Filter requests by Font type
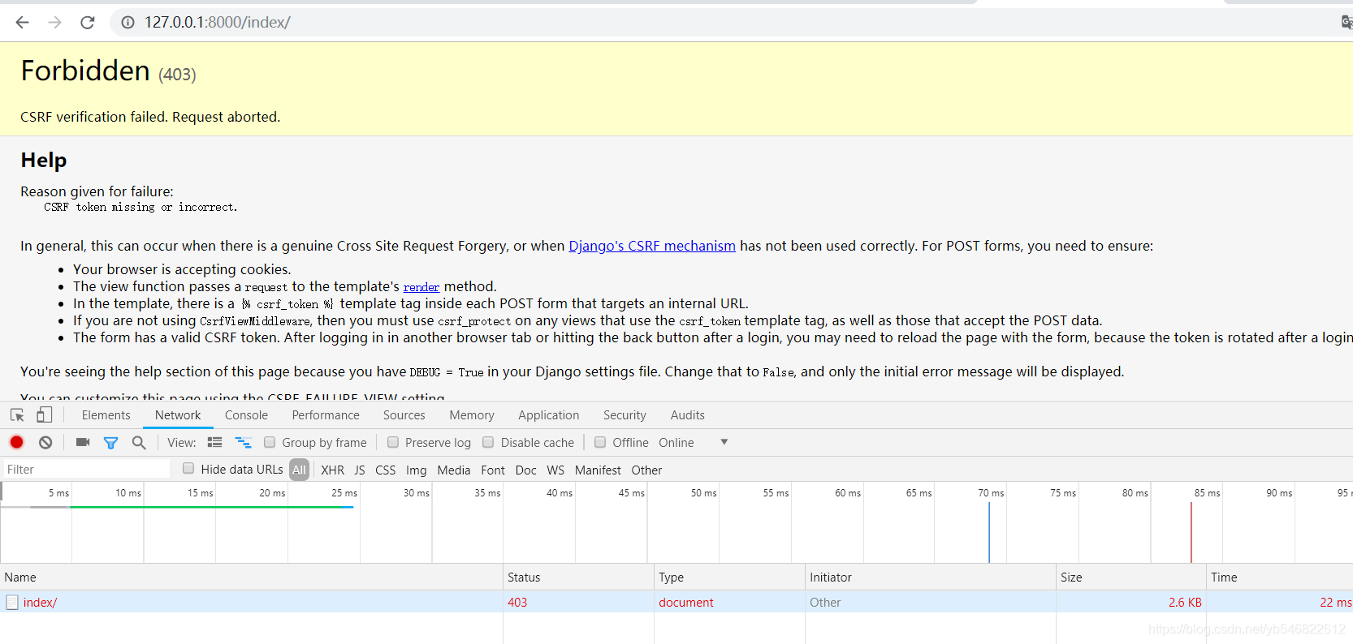1353x644 pixels. [493, 470]
